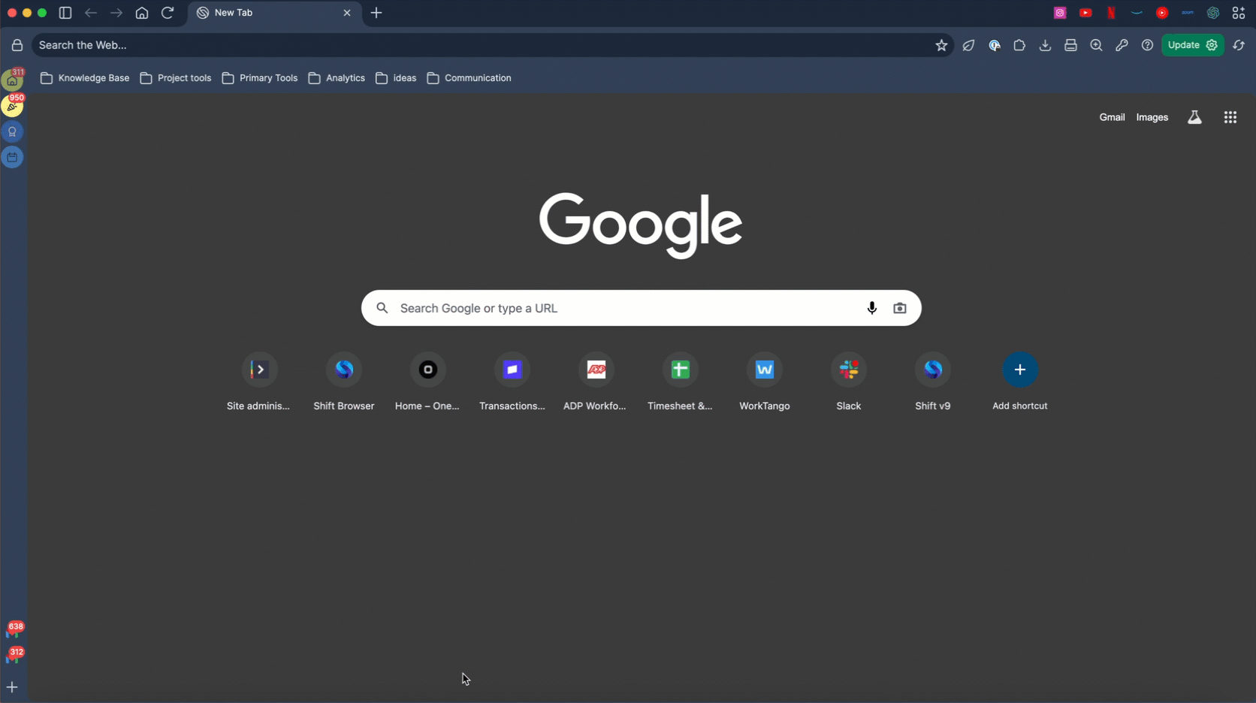
Task: Open the Transactions... shortcut
Action: click(512, 382)
